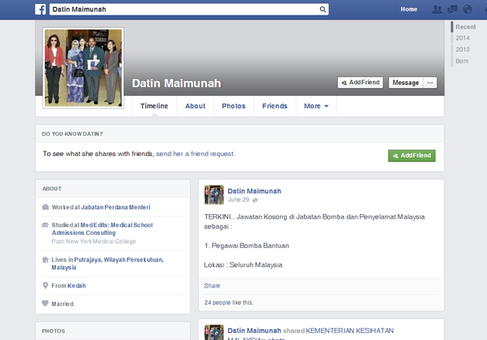487x340 pixels.
Task: Click '1. Pegawai Bomba Bantuan' post line
Action: pos(247,246)
